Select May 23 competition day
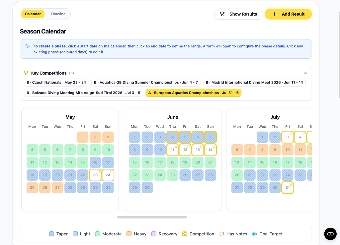Viewport: 340px width, 245px height. tap(95, 175)
